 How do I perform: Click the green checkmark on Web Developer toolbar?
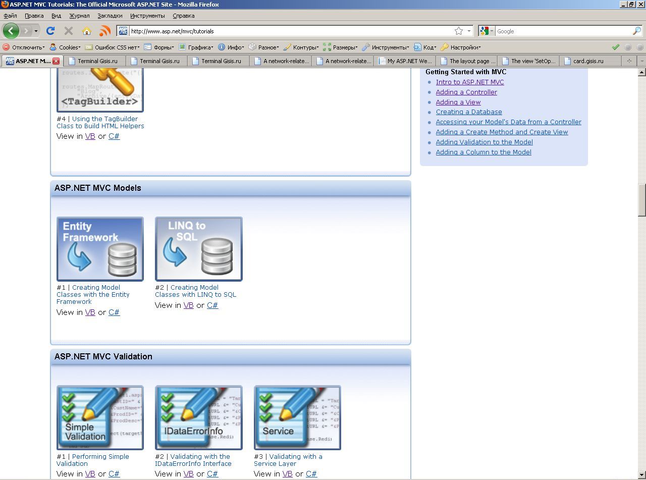pyautogui.click(x=615, y=47)
